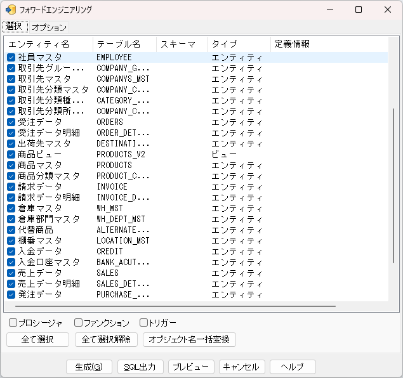Select table name WH_MST
The image size is (403, 378).
(x=110, y=208)
